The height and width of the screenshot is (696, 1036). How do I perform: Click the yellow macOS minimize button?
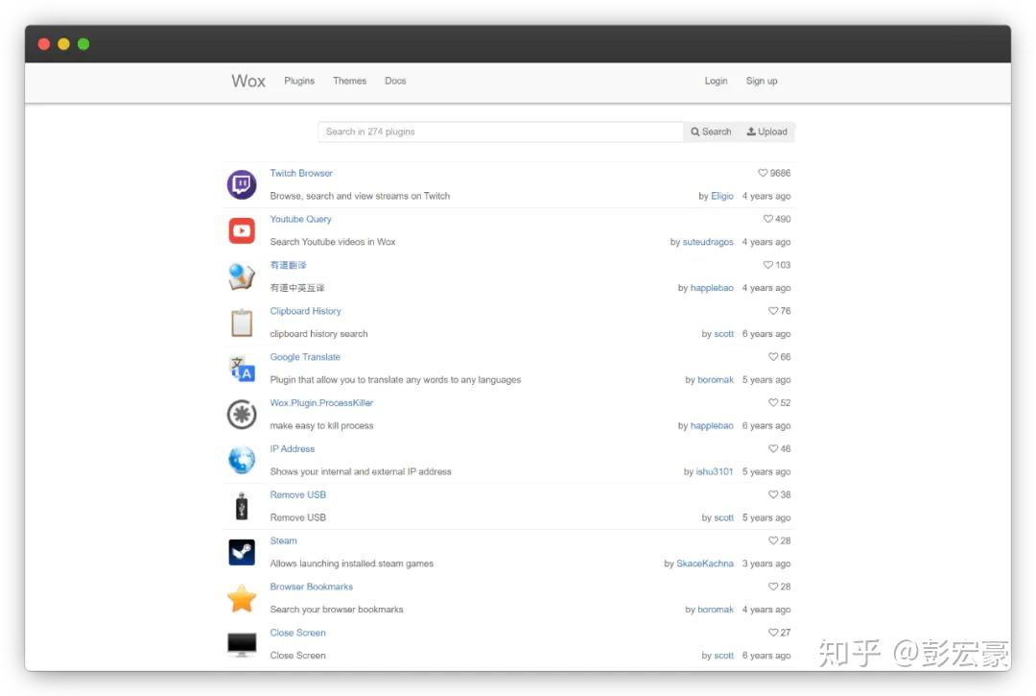tap(63, 44)
